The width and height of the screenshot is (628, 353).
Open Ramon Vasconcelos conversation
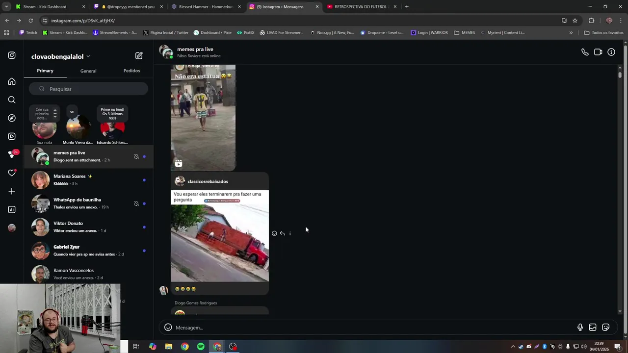(89, 274)
